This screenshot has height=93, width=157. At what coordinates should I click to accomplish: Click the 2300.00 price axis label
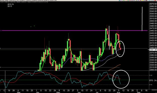point(153,70)
